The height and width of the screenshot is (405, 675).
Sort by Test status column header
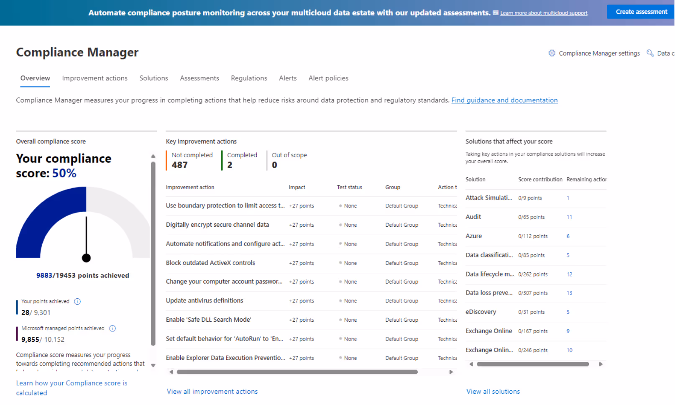[x=349, y=187]
